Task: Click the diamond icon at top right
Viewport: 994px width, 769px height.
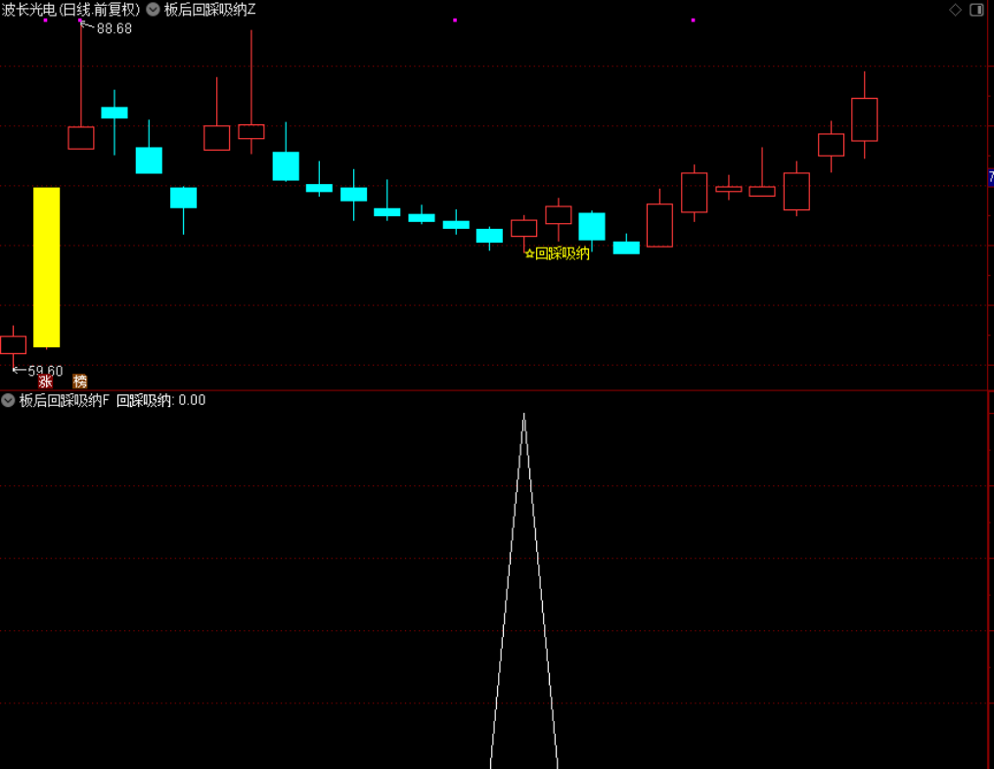Action: [x=956, y=10]
